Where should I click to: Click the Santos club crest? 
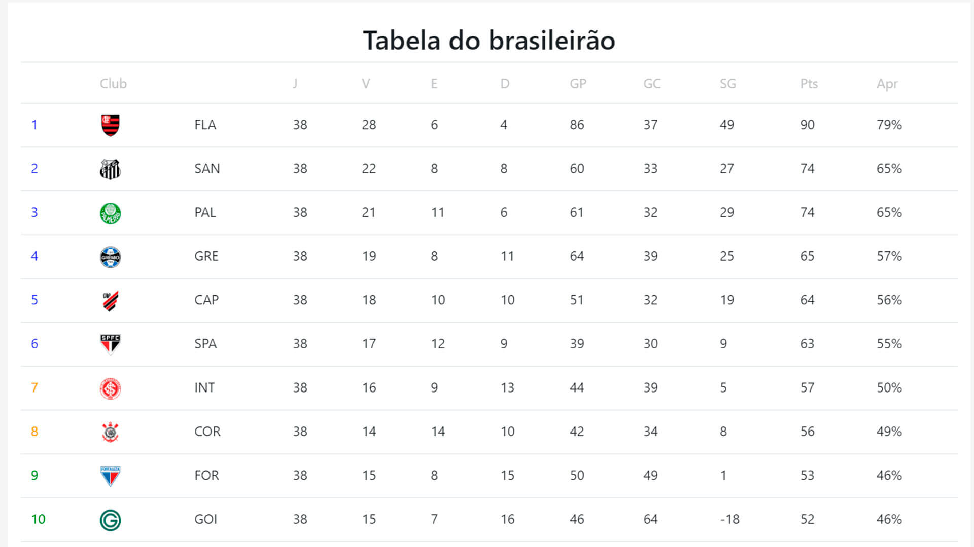click(x=110, y=169)
